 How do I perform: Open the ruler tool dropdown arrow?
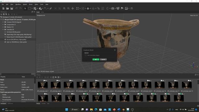[48, 8]
